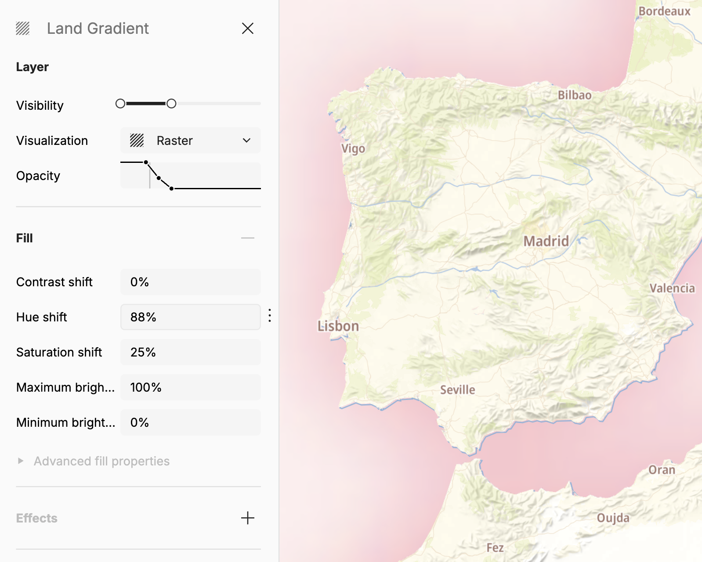
Task: Click the right Visibility slider handle
Action: (x=171, y=104)
